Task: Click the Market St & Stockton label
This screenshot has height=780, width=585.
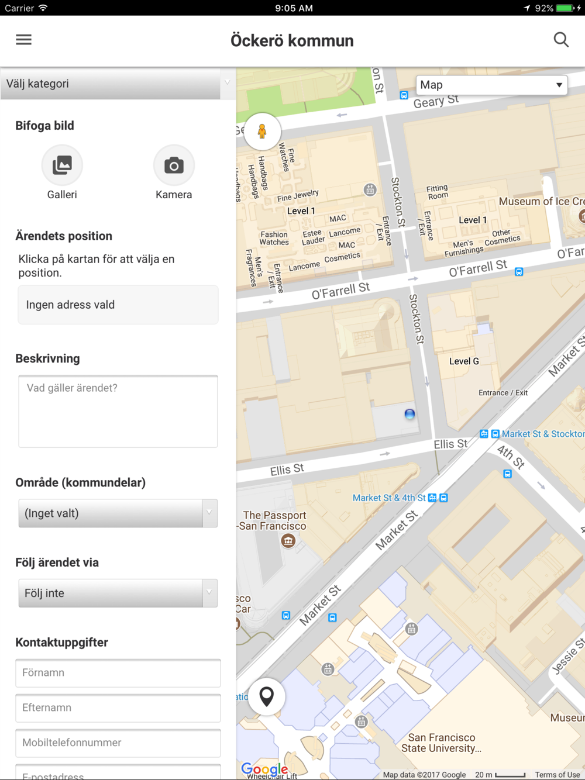Action: pyautogui.click(x=543, y=434)
